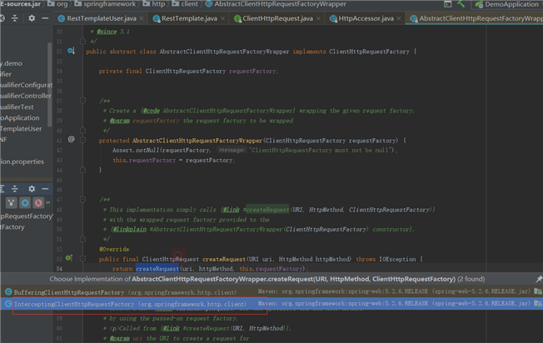Collapse the createRequest method fold at line 53
Image resolution: width=543 pixels, height=343 pixels.
click(x=82, y=259)
